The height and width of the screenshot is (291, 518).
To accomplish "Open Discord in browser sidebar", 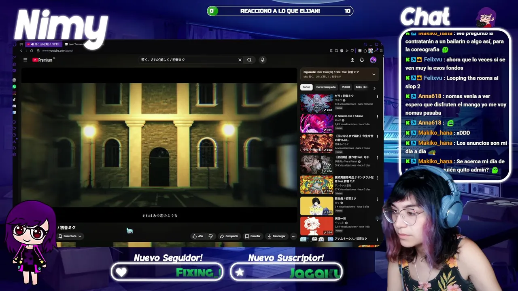I will (14, 106).
